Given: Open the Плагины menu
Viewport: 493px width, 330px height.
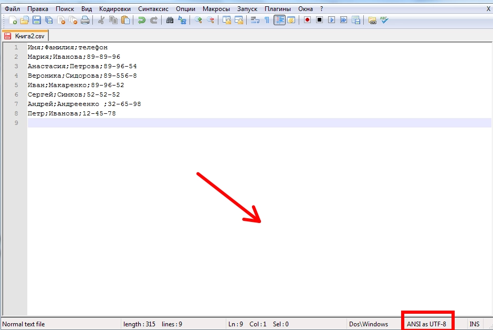Looking at the screenshot, I should (277, 9).
